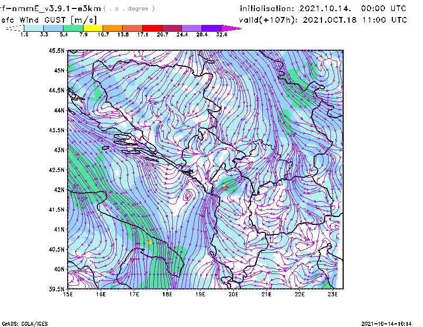Click the 7.9 legend value

(x=84, y=34)
